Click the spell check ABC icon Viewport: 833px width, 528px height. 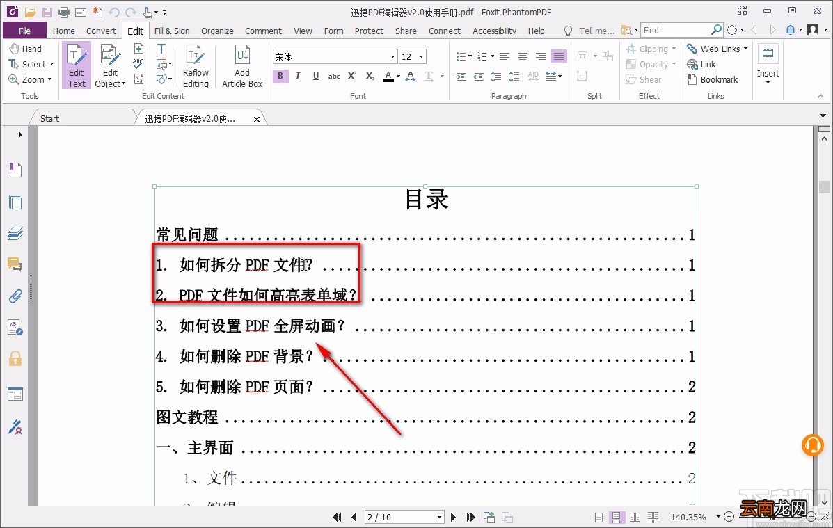(138, 64)
